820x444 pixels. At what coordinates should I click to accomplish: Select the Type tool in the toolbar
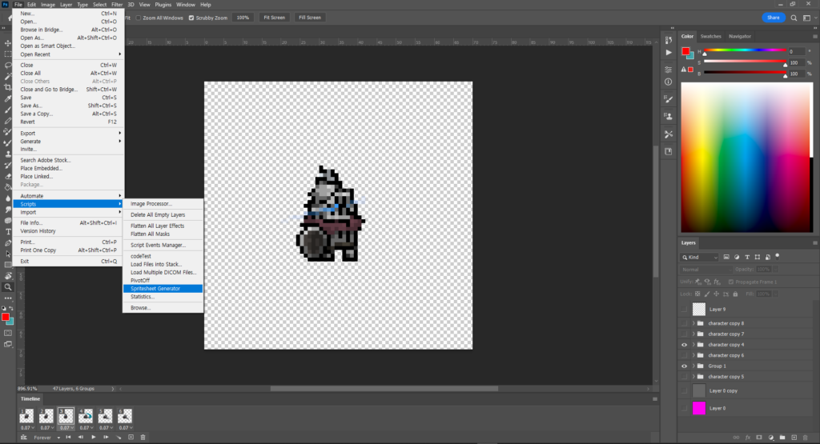click(x=8, y=231)
